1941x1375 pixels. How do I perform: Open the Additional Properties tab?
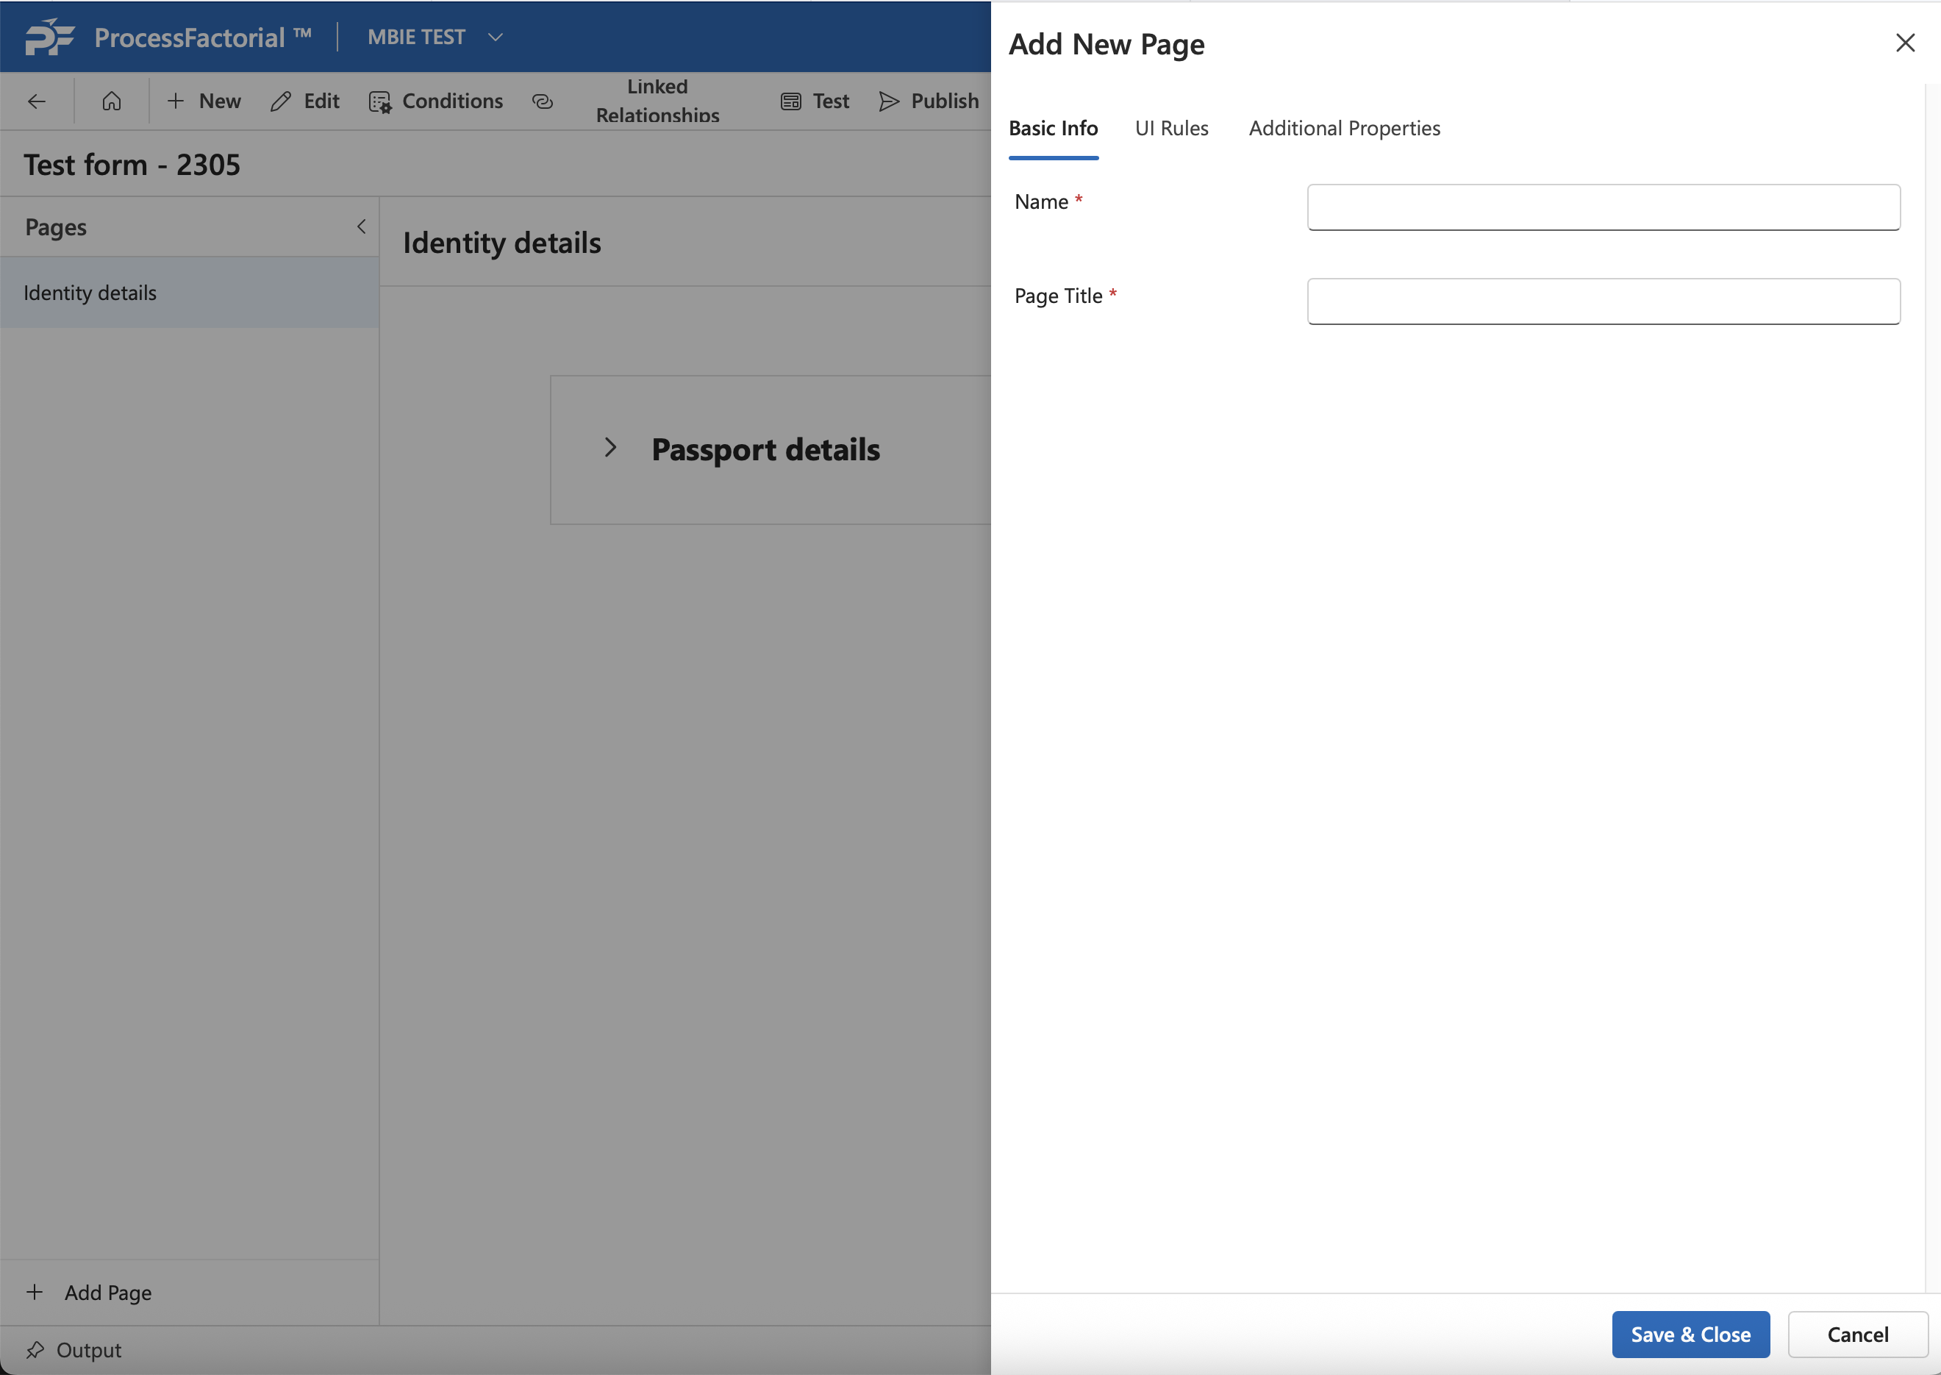click(x=1344, y=129)
